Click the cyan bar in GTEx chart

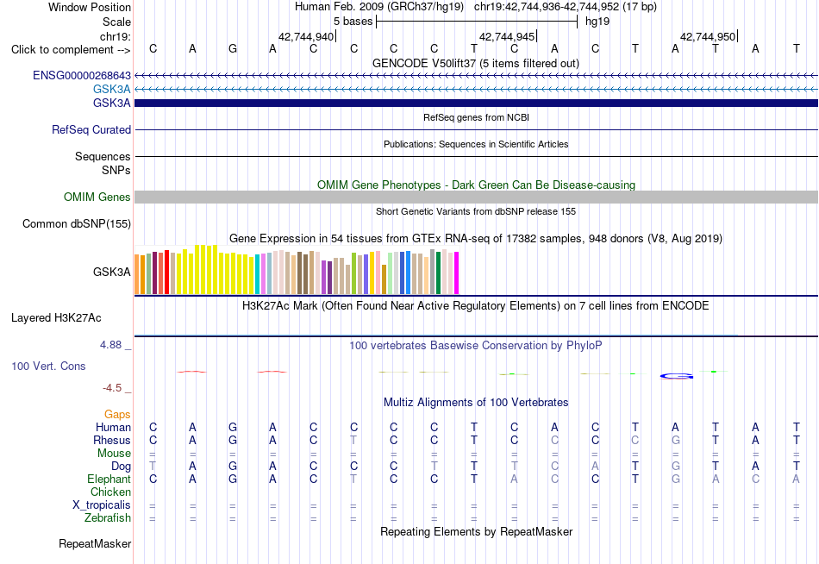click(x=258, y=274)
